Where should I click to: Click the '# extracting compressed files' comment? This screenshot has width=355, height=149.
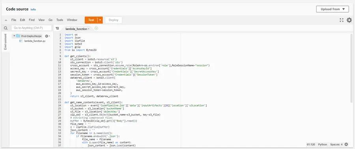(92, 117)
